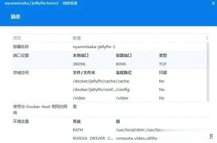Click the 只读 sub-header

(163, 73)
